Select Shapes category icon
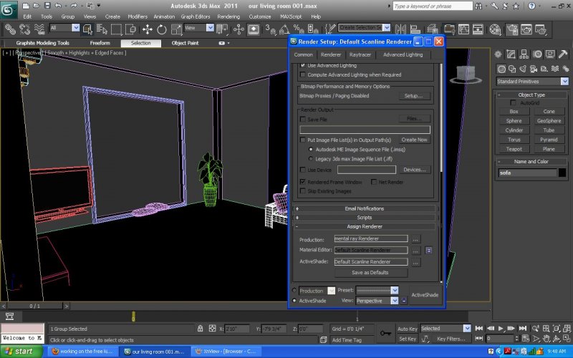573x358 pixels. tap(512, 69)
